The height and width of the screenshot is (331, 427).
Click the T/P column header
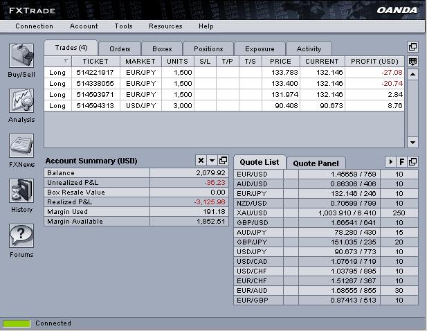pyautogui.click(x=228, y=62)
